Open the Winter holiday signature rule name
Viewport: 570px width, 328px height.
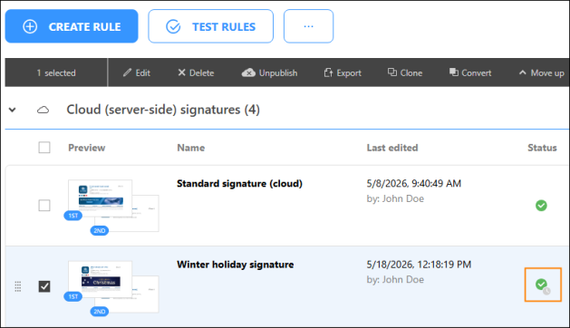(236, 265)
